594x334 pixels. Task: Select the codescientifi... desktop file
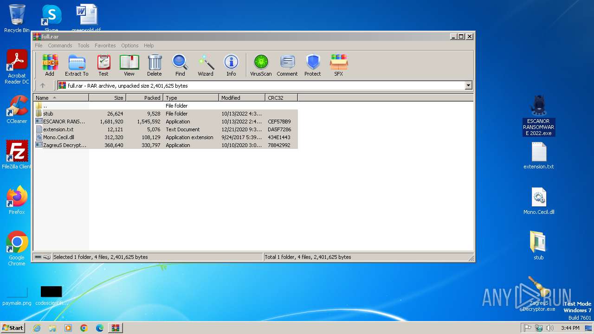[x=52, y=295]
